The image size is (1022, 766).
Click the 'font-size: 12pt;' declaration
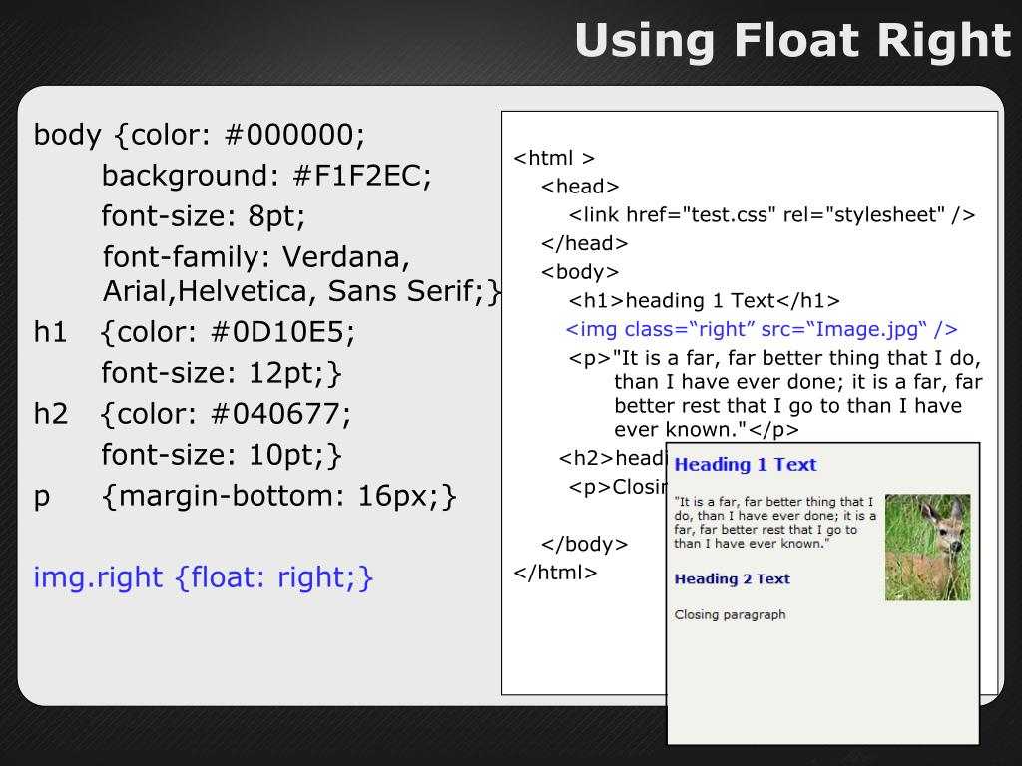(x=222, y=373)
